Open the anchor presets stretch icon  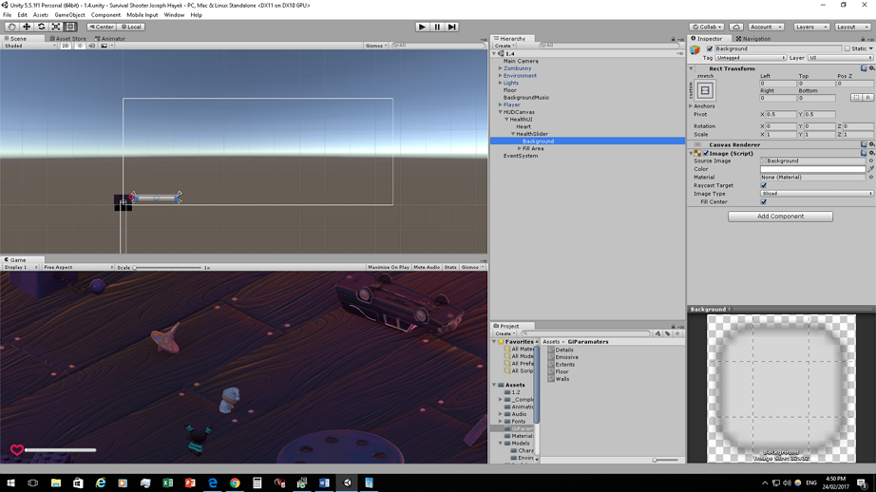point(705,90)
